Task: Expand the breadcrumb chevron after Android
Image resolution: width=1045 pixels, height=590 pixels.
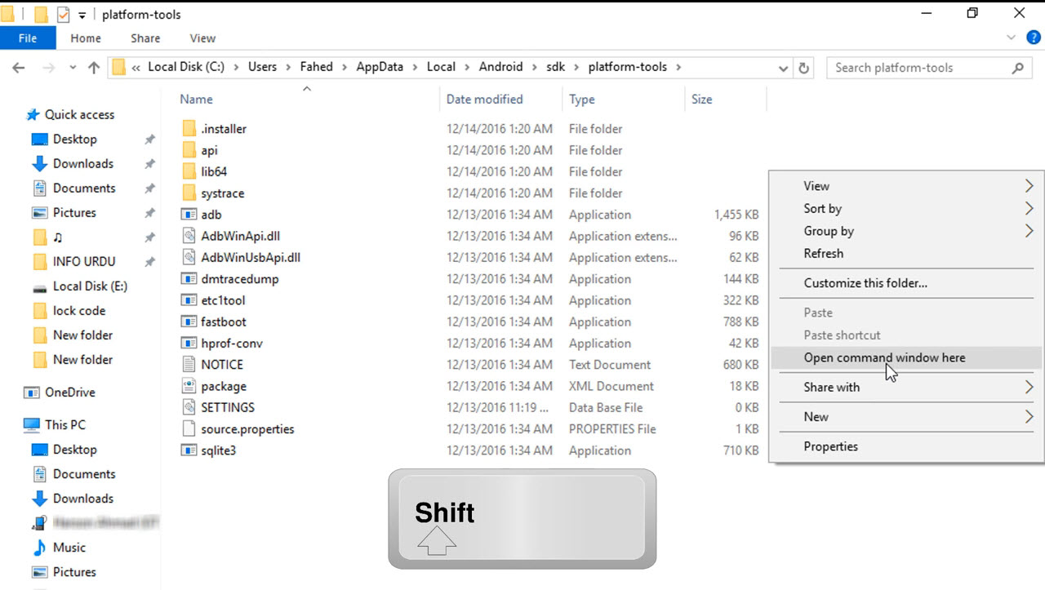Action: click(x=535, y=67)
